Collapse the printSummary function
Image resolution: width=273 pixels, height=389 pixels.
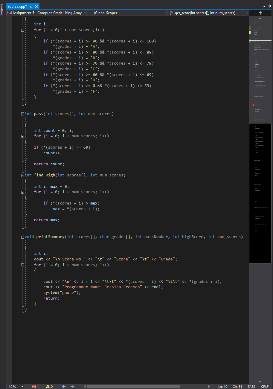tap(22, 237)
